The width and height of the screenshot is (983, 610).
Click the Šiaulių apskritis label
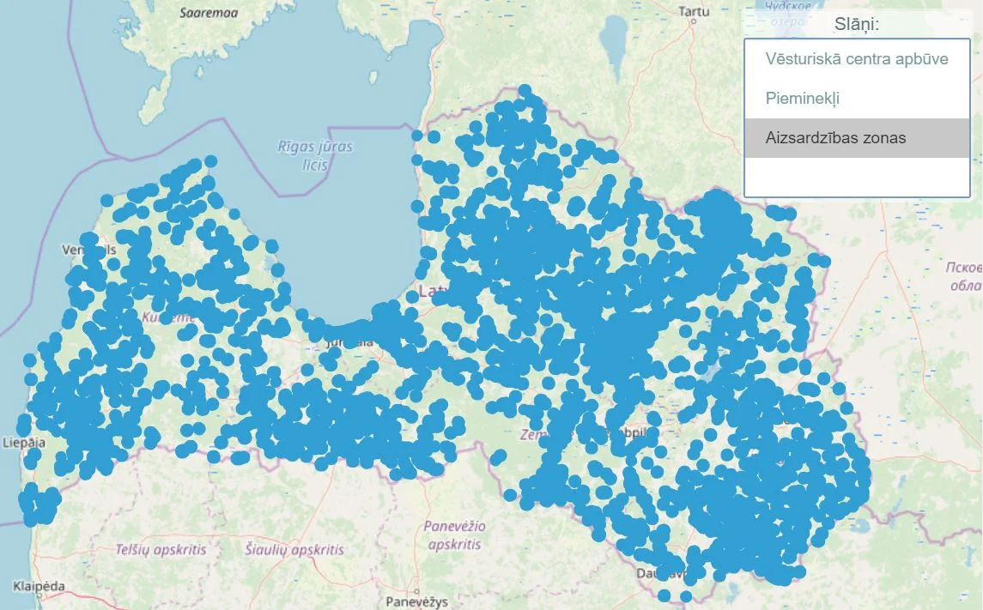(294, 550)
